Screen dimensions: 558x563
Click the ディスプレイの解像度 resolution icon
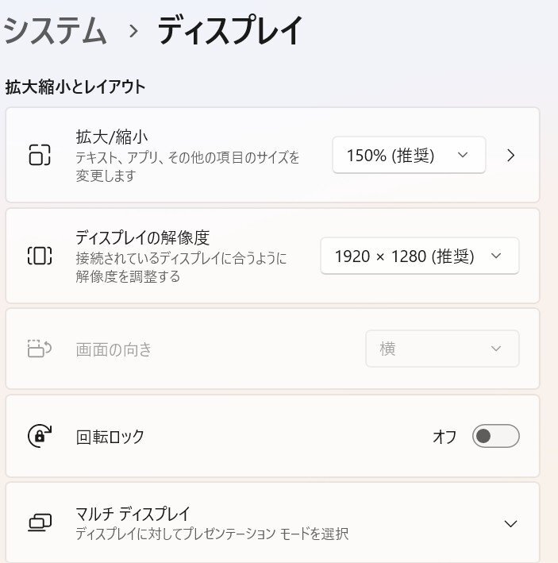tap(39, 256)
